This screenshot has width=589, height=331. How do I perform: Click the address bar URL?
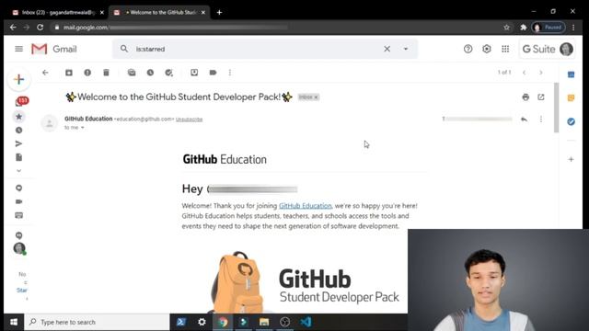pos(175,27)
